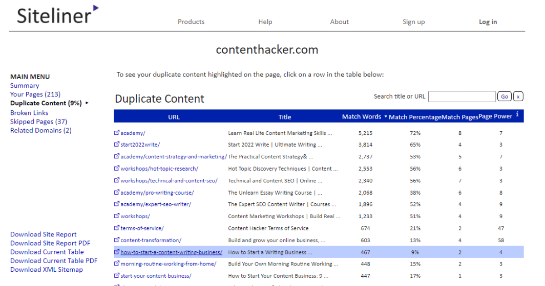Click Log in
545x286 pixels.
488,22
